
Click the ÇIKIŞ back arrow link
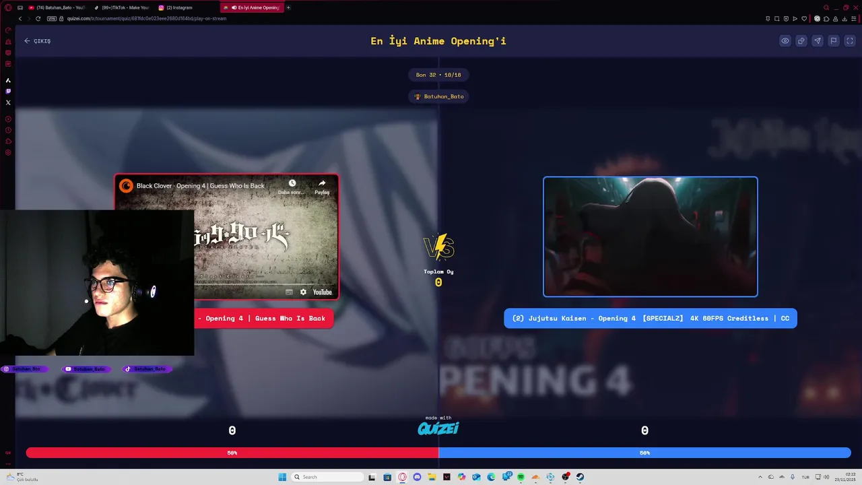(x=37, y=41)
